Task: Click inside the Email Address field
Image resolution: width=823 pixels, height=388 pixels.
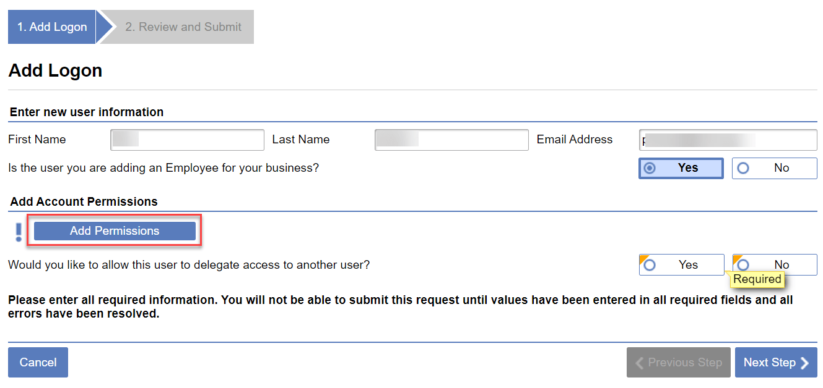Action: (728, 140)
